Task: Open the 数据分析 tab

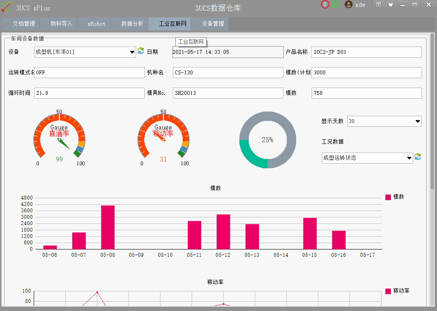Action: pyautogui.click(x=129, y=24)
